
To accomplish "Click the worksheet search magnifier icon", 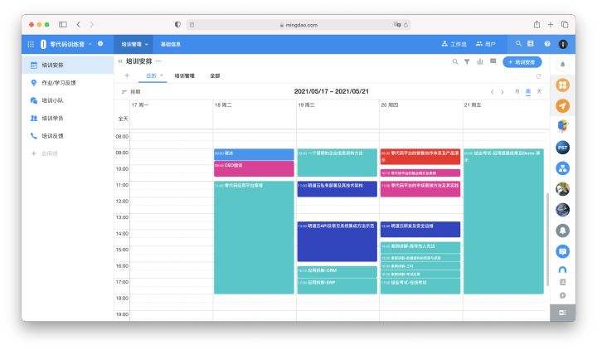I will click(x=455, y=61).
